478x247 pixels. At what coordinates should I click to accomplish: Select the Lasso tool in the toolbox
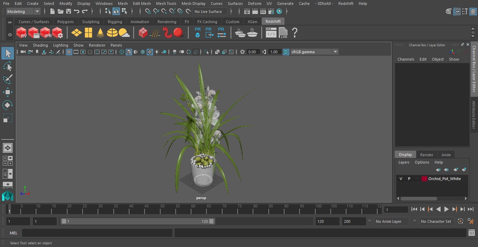(7, 67)
